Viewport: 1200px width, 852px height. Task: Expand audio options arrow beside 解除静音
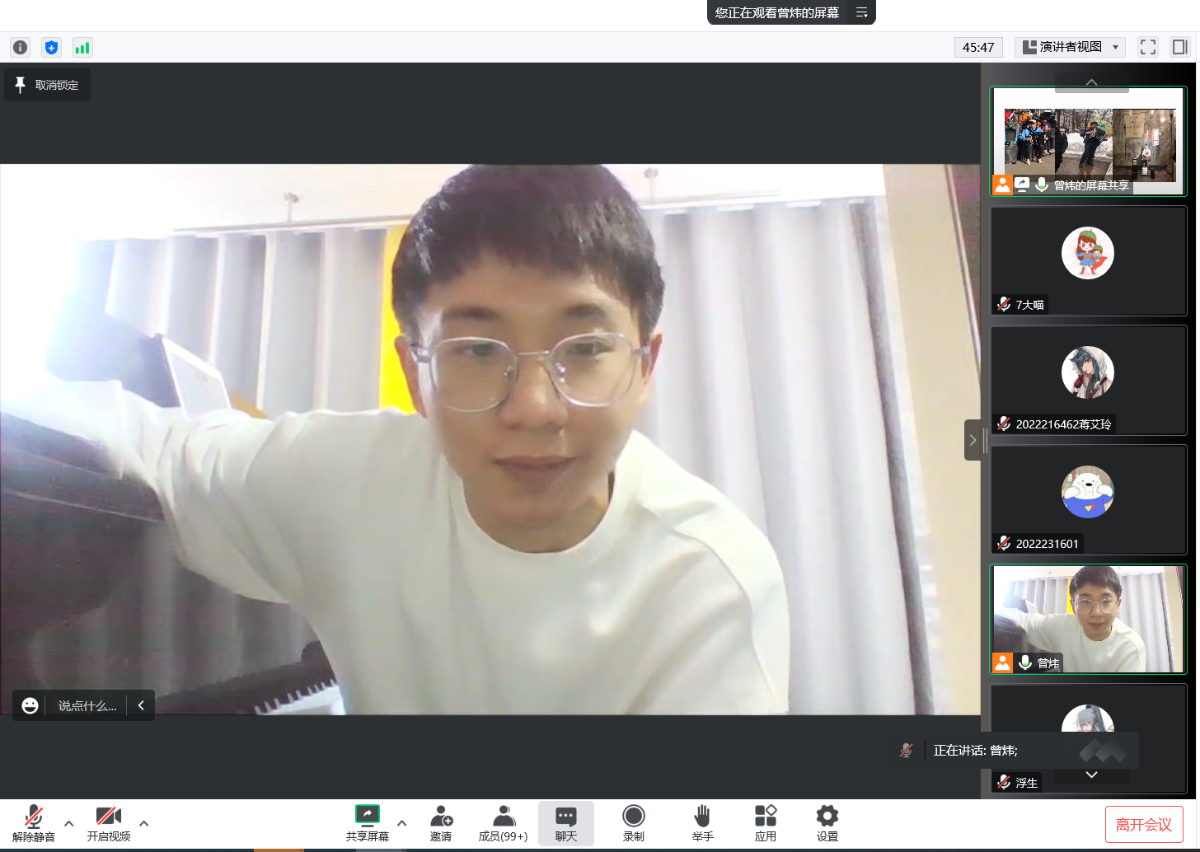(69, 823)
